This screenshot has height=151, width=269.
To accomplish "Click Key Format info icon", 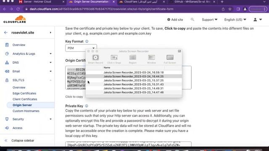I will click(87, 41).
